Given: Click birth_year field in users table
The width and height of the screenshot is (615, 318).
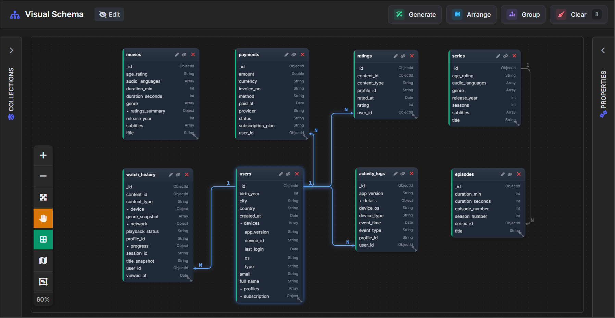Looking at the screenshot, I should point(269,194).
